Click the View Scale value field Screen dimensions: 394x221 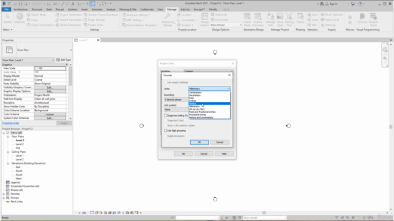point(50,68)
